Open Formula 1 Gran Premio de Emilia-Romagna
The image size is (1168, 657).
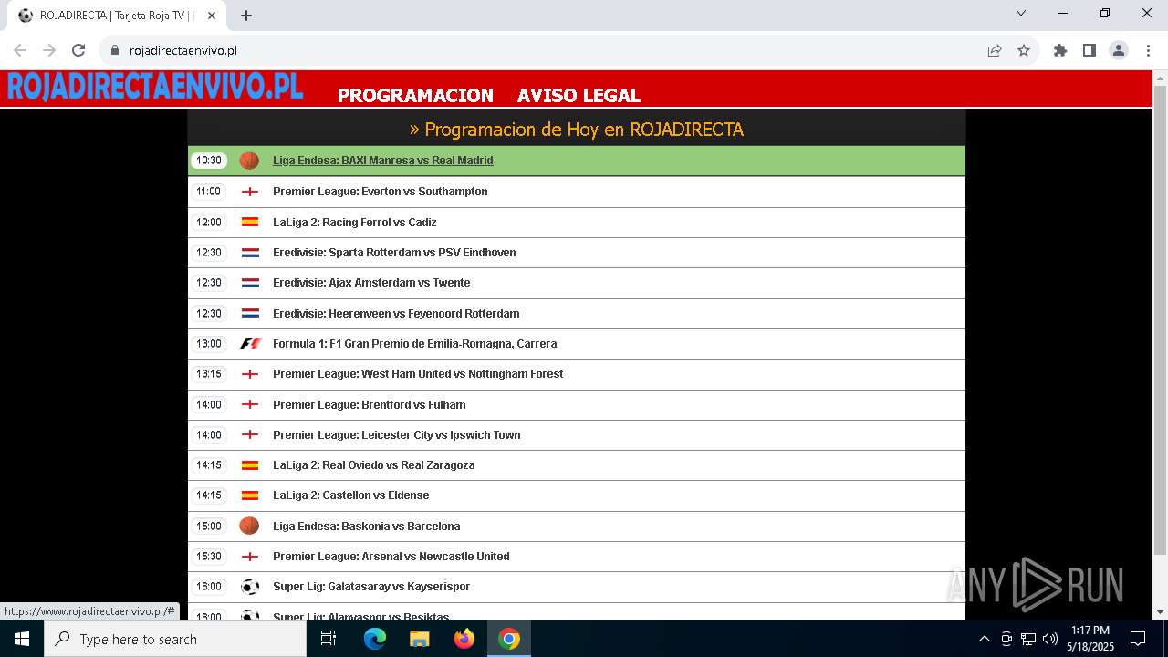414,344
